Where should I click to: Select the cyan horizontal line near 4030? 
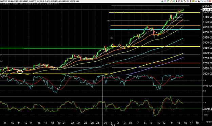[155, 29]
